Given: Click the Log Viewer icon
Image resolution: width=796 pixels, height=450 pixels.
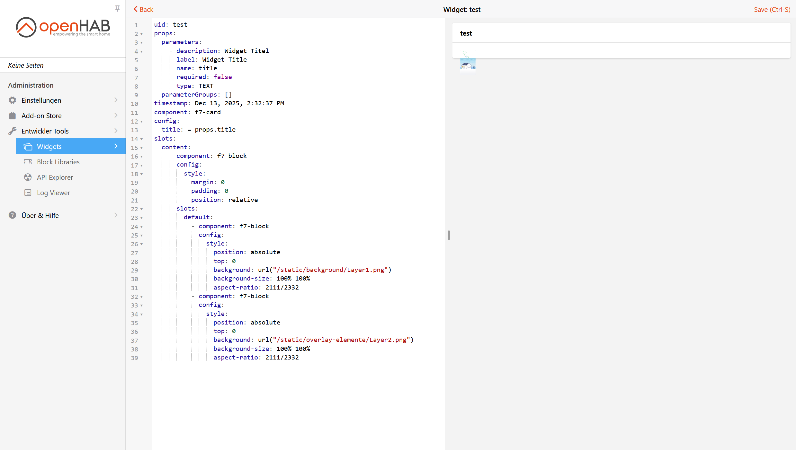Looking at the screenshot, I should [x=28, y=193].
